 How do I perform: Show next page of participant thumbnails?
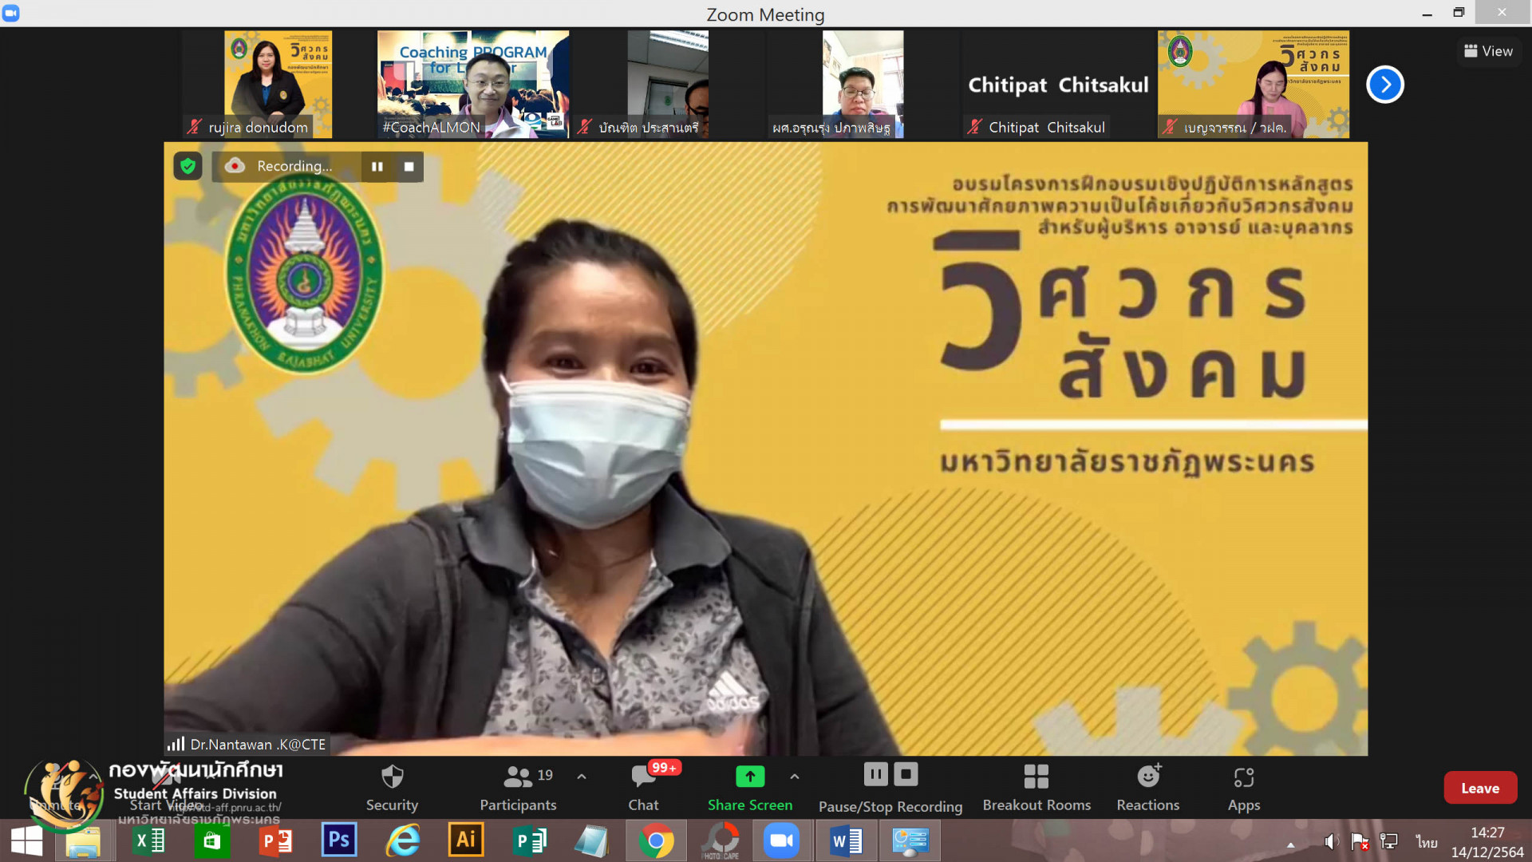[x=1384, y=85]
